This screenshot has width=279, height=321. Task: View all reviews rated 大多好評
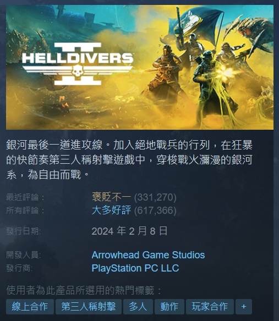[x=111, y=211]
